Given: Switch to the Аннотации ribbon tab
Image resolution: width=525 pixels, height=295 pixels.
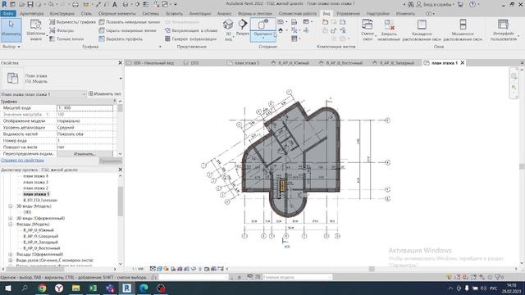Looking at the screenshot, I should [200, 14].
